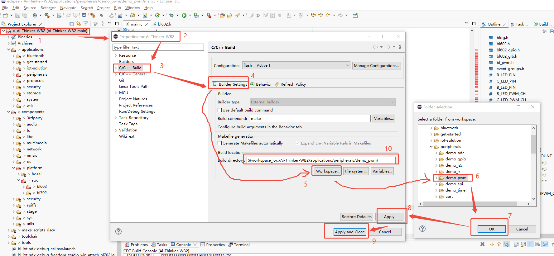The image size is (554, 256).
Task: Open the Navigate menu
Action: (68, 7)
